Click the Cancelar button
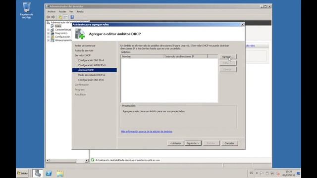Viewport: 317px width, 178px height. click(229, 143)
